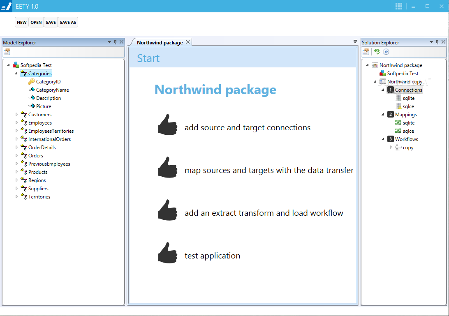Collapse the Workflows node arrow
Viewport: 449px width, 316px height.
point(383,139)
